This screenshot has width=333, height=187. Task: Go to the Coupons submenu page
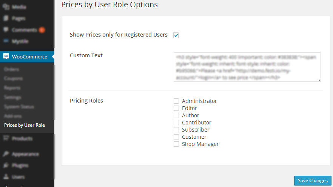(x=13, y=78)
